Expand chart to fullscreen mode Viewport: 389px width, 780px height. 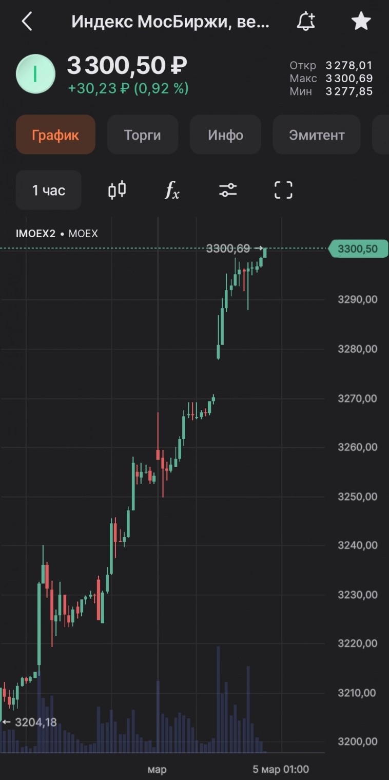283,190
